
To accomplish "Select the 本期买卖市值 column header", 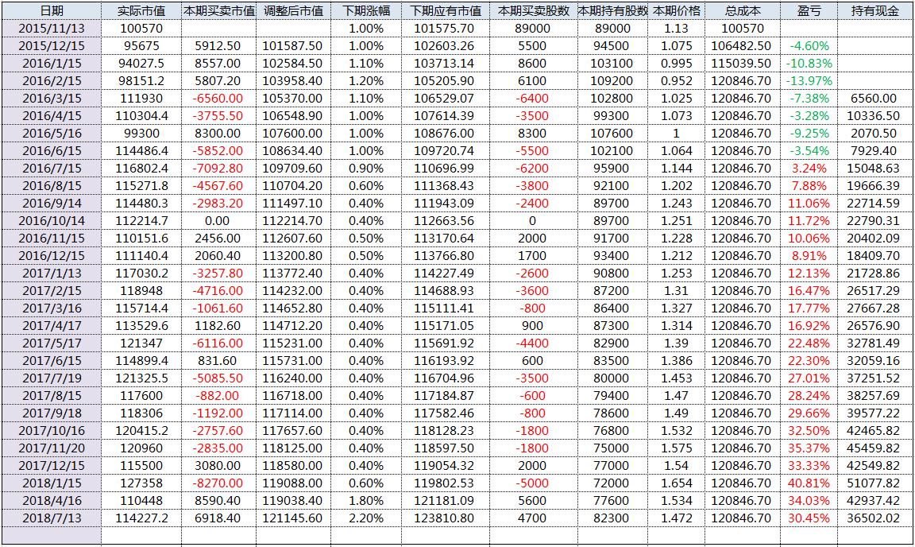I will point(219,11).
